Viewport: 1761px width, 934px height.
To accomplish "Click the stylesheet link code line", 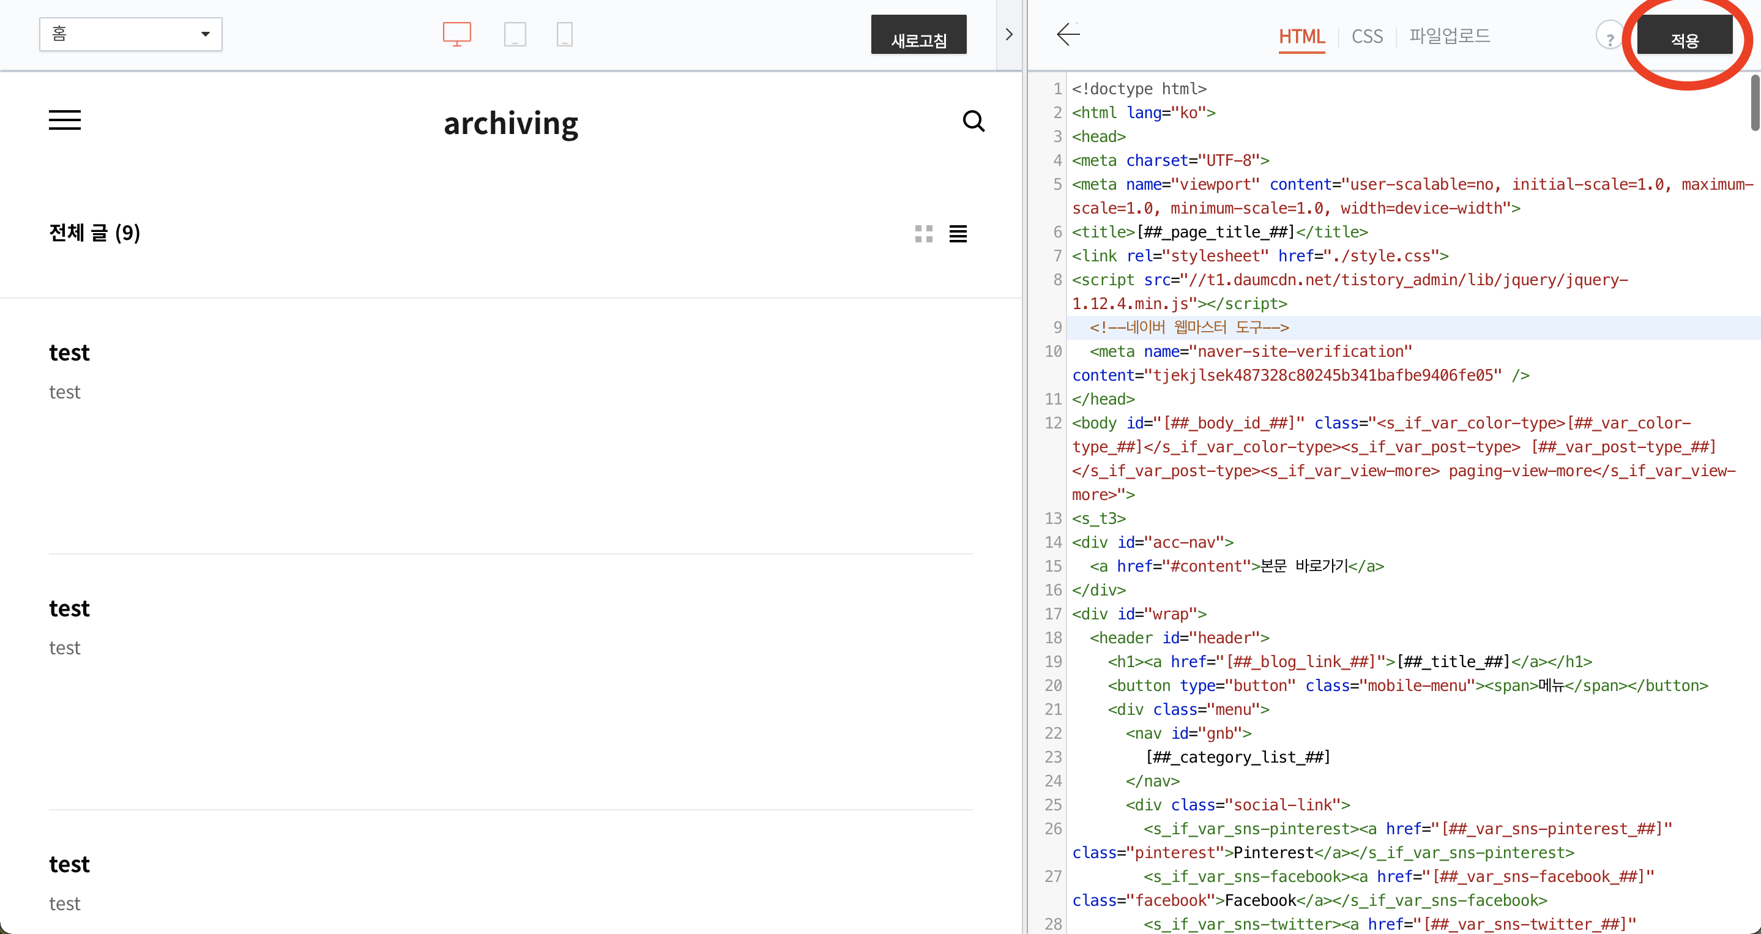I will [1260, 256].
